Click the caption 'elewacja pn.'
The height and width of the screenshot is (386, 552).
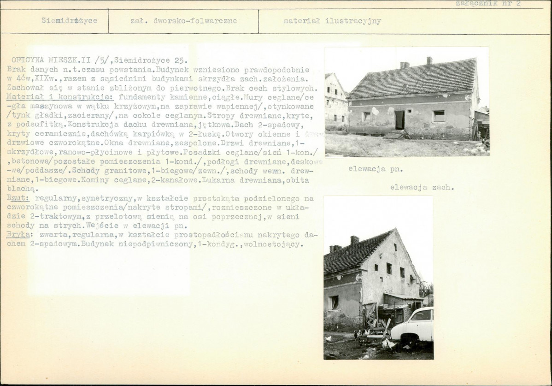376,169
